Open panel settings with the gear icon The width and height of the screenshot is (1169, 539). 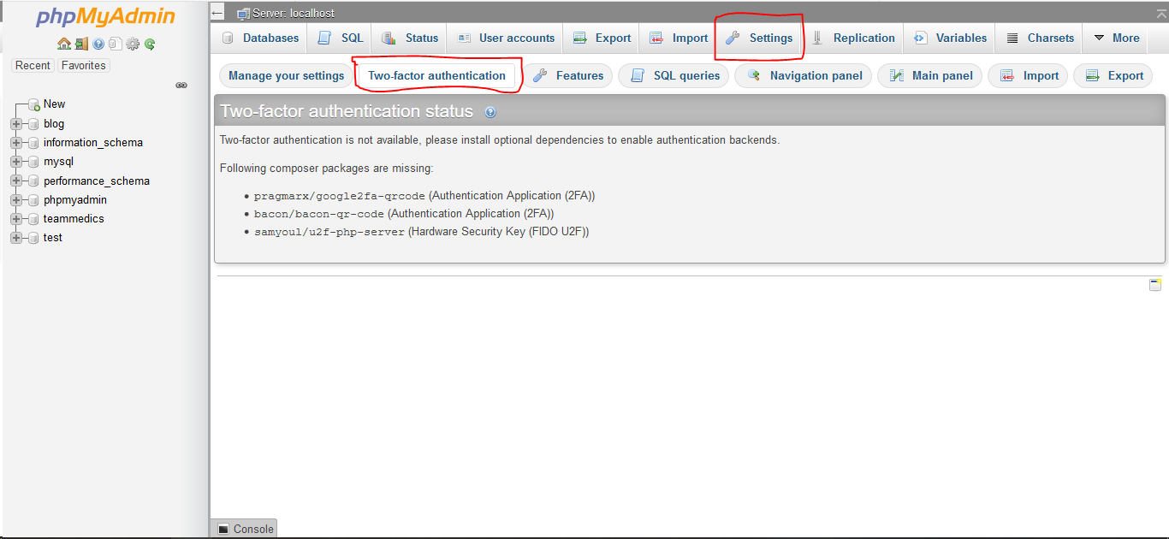pyautogui.click(x=132, y=43)
